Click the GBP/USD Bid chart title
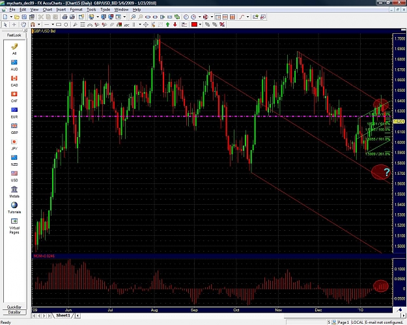Screen dimensions: 407x325 44,31
